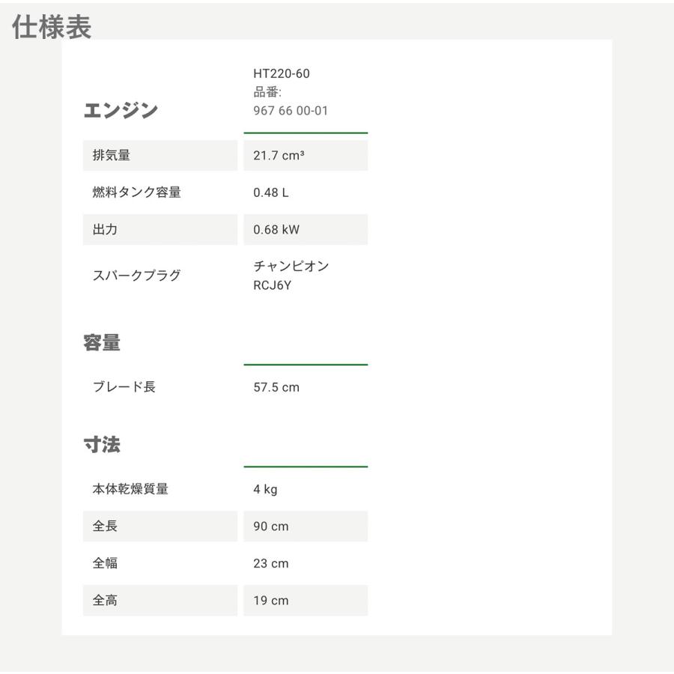
Task: Select the 排気量 row label
Action: click(107, 156)
